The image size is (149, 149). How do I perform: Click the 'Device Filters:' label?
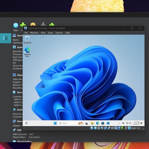19,137
